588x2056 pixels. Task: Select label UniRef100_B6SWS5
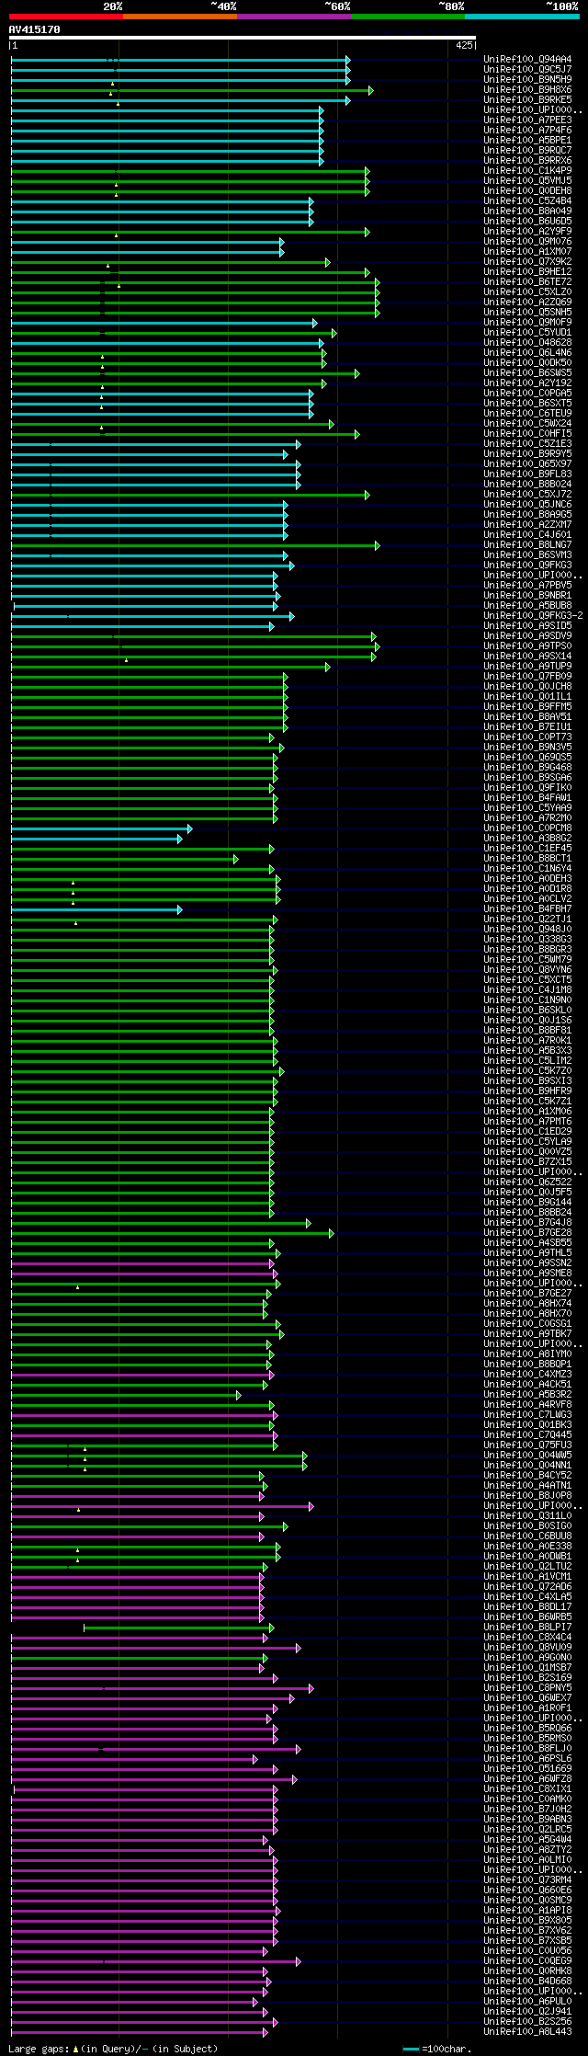point(527,373)
